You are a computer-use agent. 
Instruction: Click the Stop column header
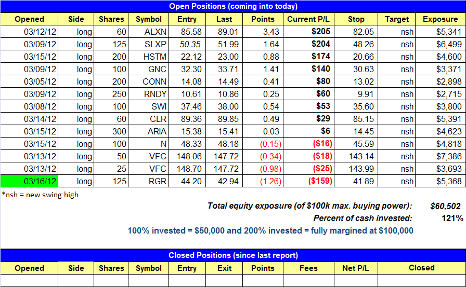coord(356,19)
